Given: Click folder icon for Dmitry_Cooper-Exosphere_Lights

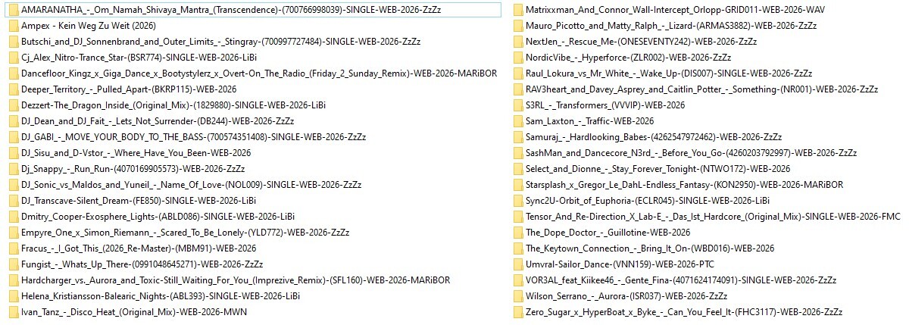Looking at the screenshot, I should point(14,217).
